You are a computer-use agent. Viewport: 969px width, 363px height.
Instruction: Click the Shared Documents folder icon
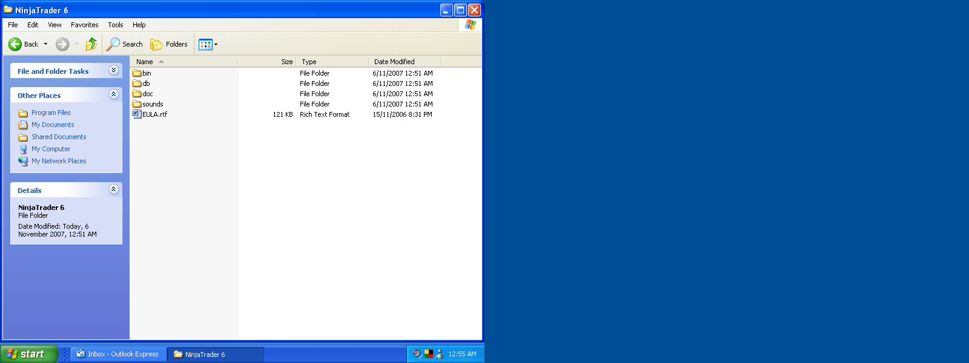(23, 137)
